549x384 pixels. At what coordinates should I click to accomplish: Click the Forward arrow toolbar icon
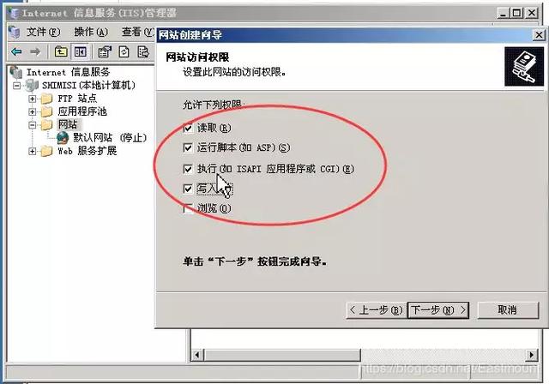coord(35,52)
